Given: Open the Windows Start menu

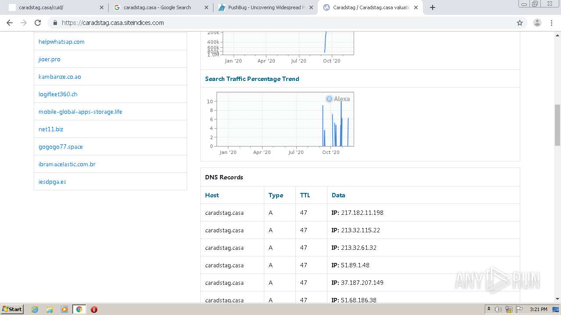Looking at the screenshot, I should coord(12,309).
